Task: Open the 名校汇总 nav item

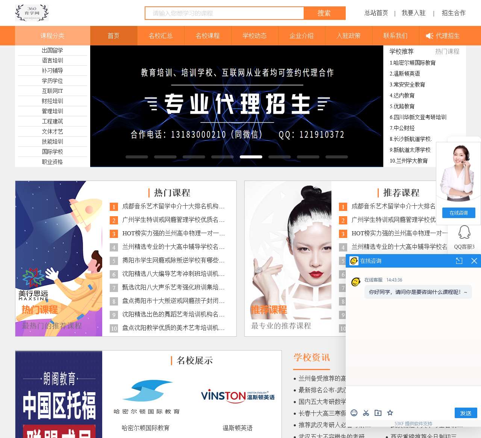Action: 161,36
